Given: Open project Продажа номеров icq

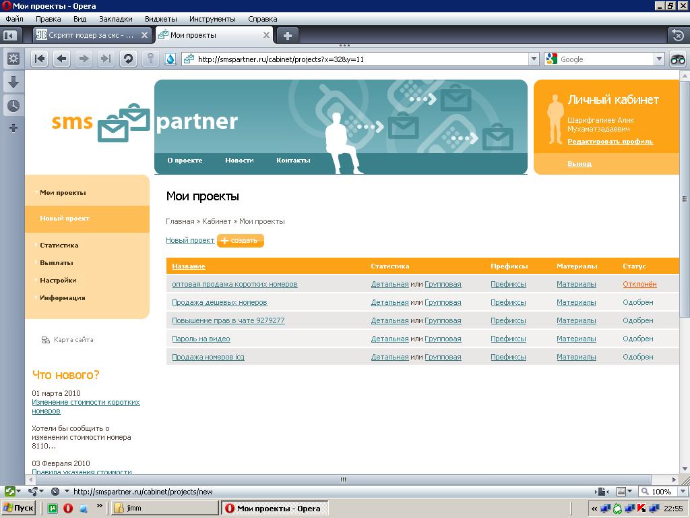Looking at the screenshot, I should [x=208, y=357].
